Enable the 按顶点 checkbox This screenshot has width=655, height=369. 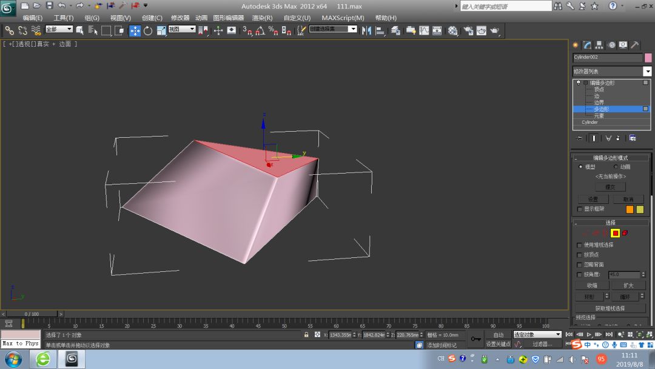tap(579, 254)
